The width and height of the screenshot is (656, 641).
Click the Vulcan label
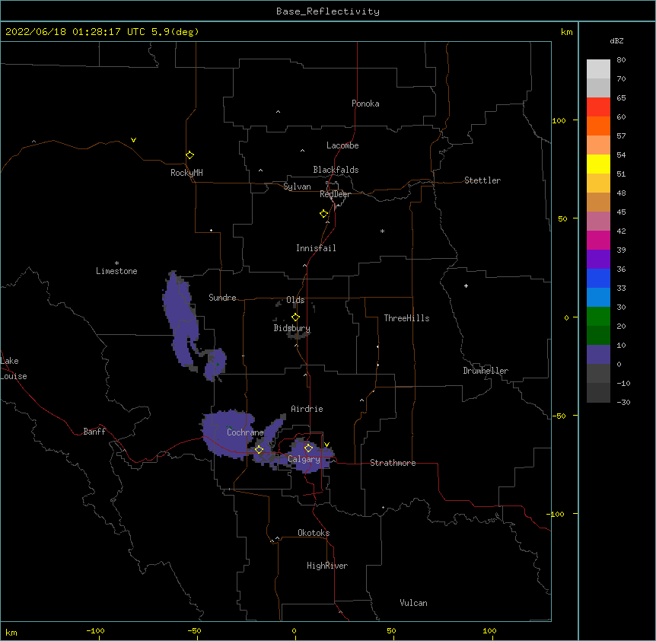[413, 603]
